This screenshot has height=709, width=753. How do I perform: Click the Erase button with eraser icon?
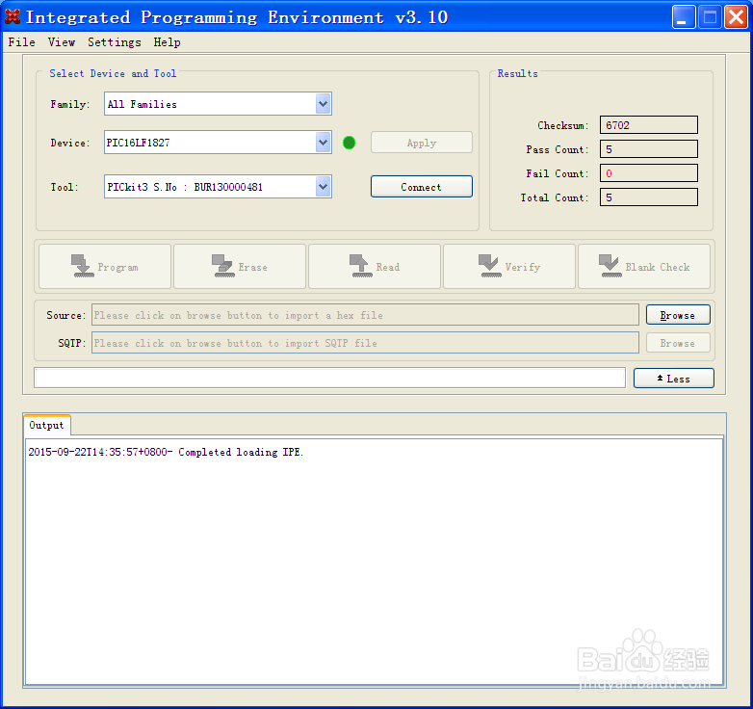(x=240, y=267)
